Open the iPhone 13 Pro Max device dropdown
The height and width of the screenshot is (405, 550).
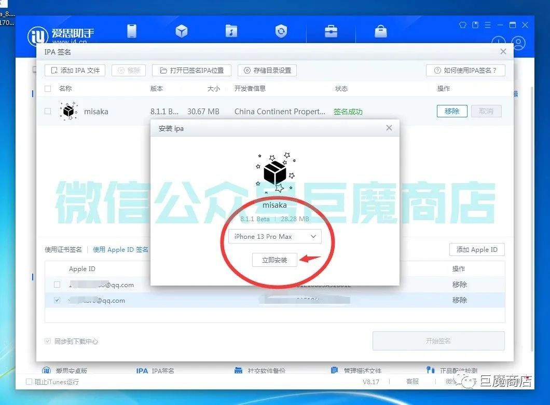274,237
